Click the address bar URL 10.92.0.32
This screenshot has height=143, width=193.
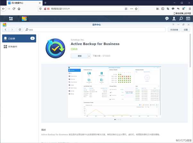point(60,9)
